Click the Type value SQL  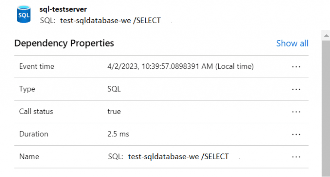click(x=114, y=89)
